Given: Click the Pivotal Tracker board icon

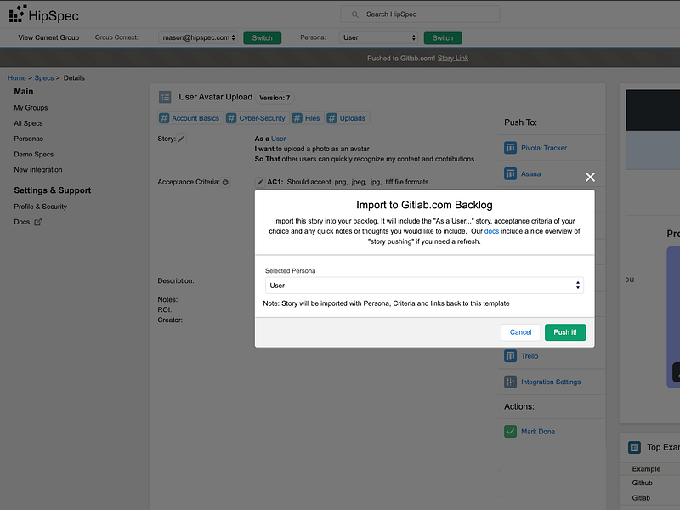Looking at the screenshot, I should pos(511,148).
